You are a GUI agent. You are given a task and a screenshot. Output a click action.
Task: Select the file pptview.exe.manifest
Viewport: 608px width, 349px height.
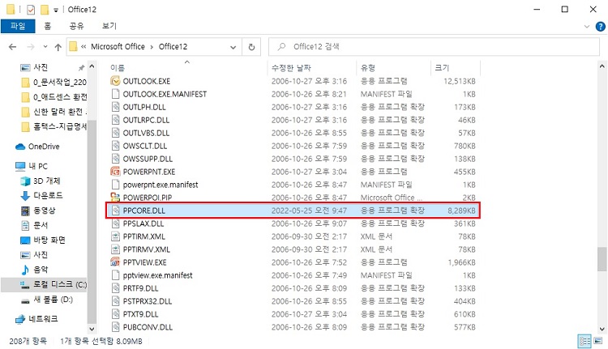pos(157,275)
